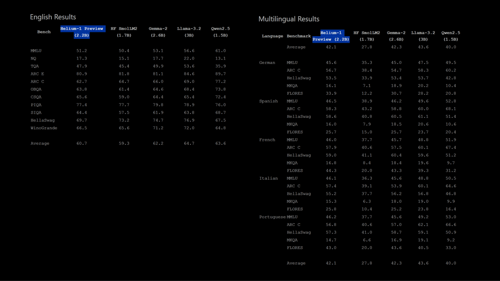Click English HellaSwag Llama-3.2 score 76.9

tap(189, 120)
